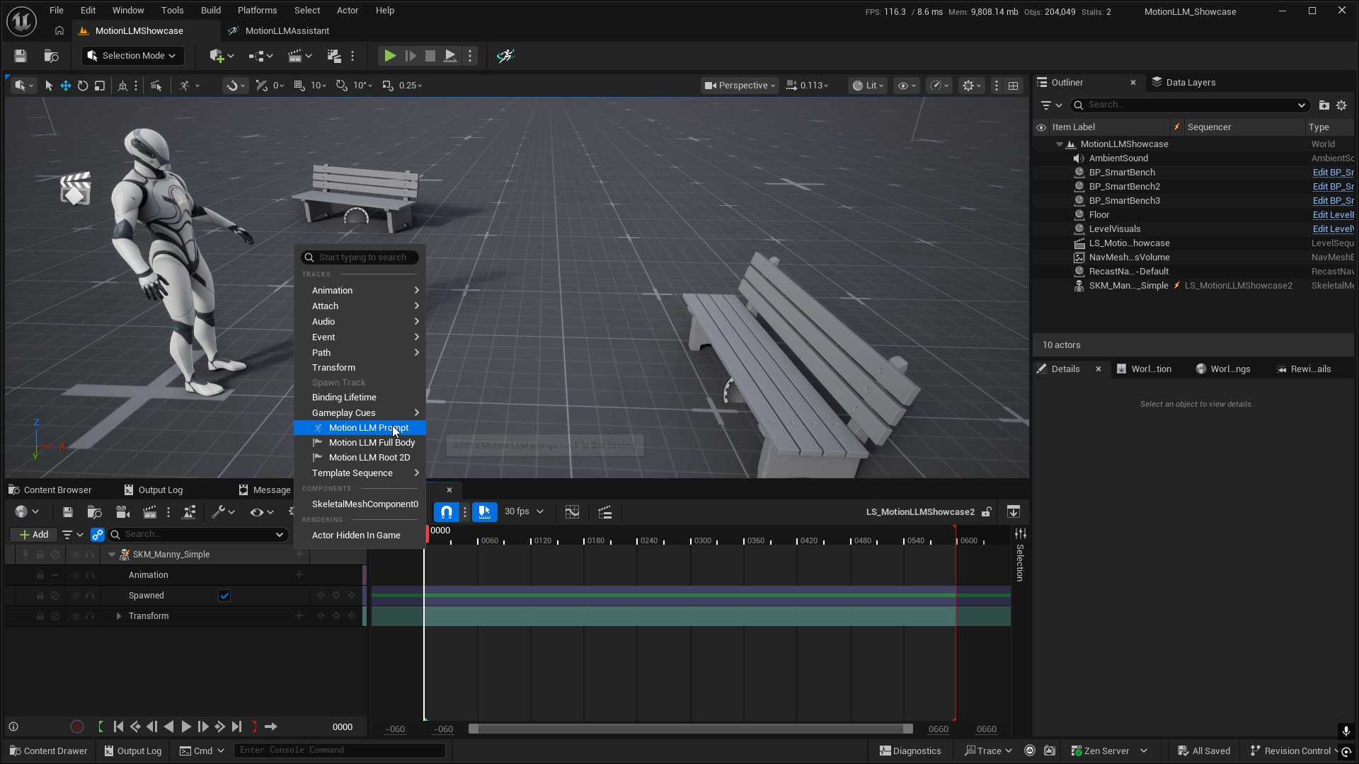Click the Edit BP link for BP_SmartBench2
Screen dimensions: 1359x764
tap(1333, 187)
